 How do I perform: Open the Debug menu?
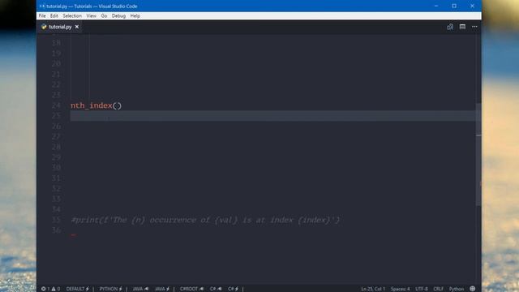118,16
